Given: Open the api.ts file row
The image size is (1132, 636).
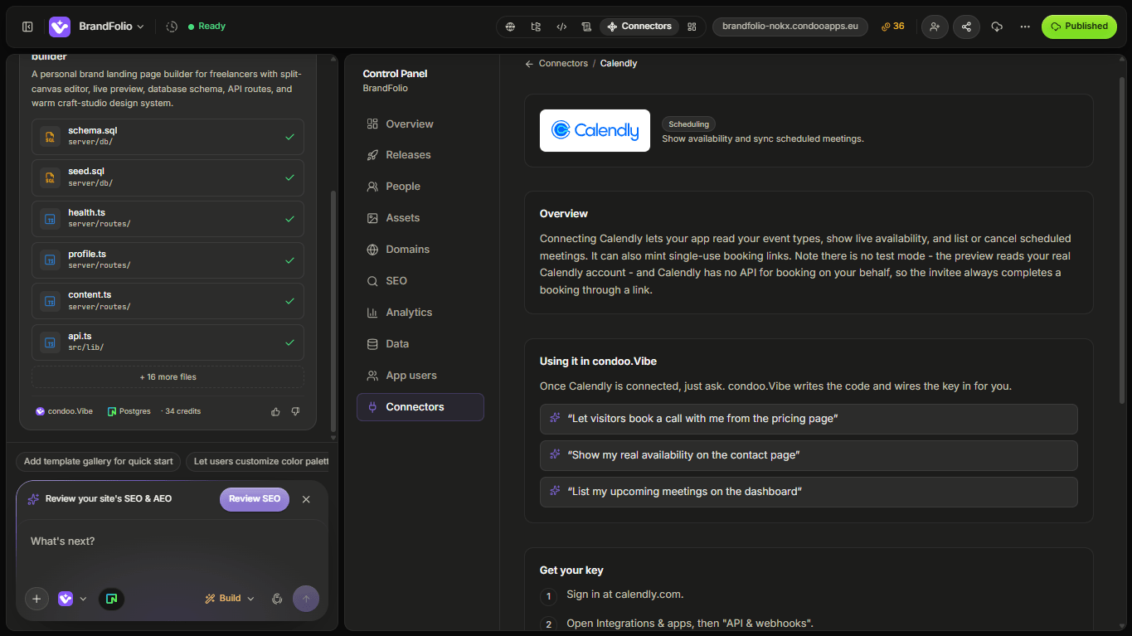Looking at the screenshot, I should [168, 342].
